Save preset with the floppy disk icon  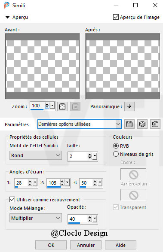129,124
